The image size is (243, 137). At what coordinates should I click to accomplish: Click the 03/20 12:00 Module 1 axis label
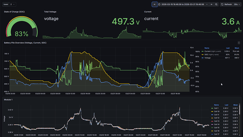(x=80, y=135)
